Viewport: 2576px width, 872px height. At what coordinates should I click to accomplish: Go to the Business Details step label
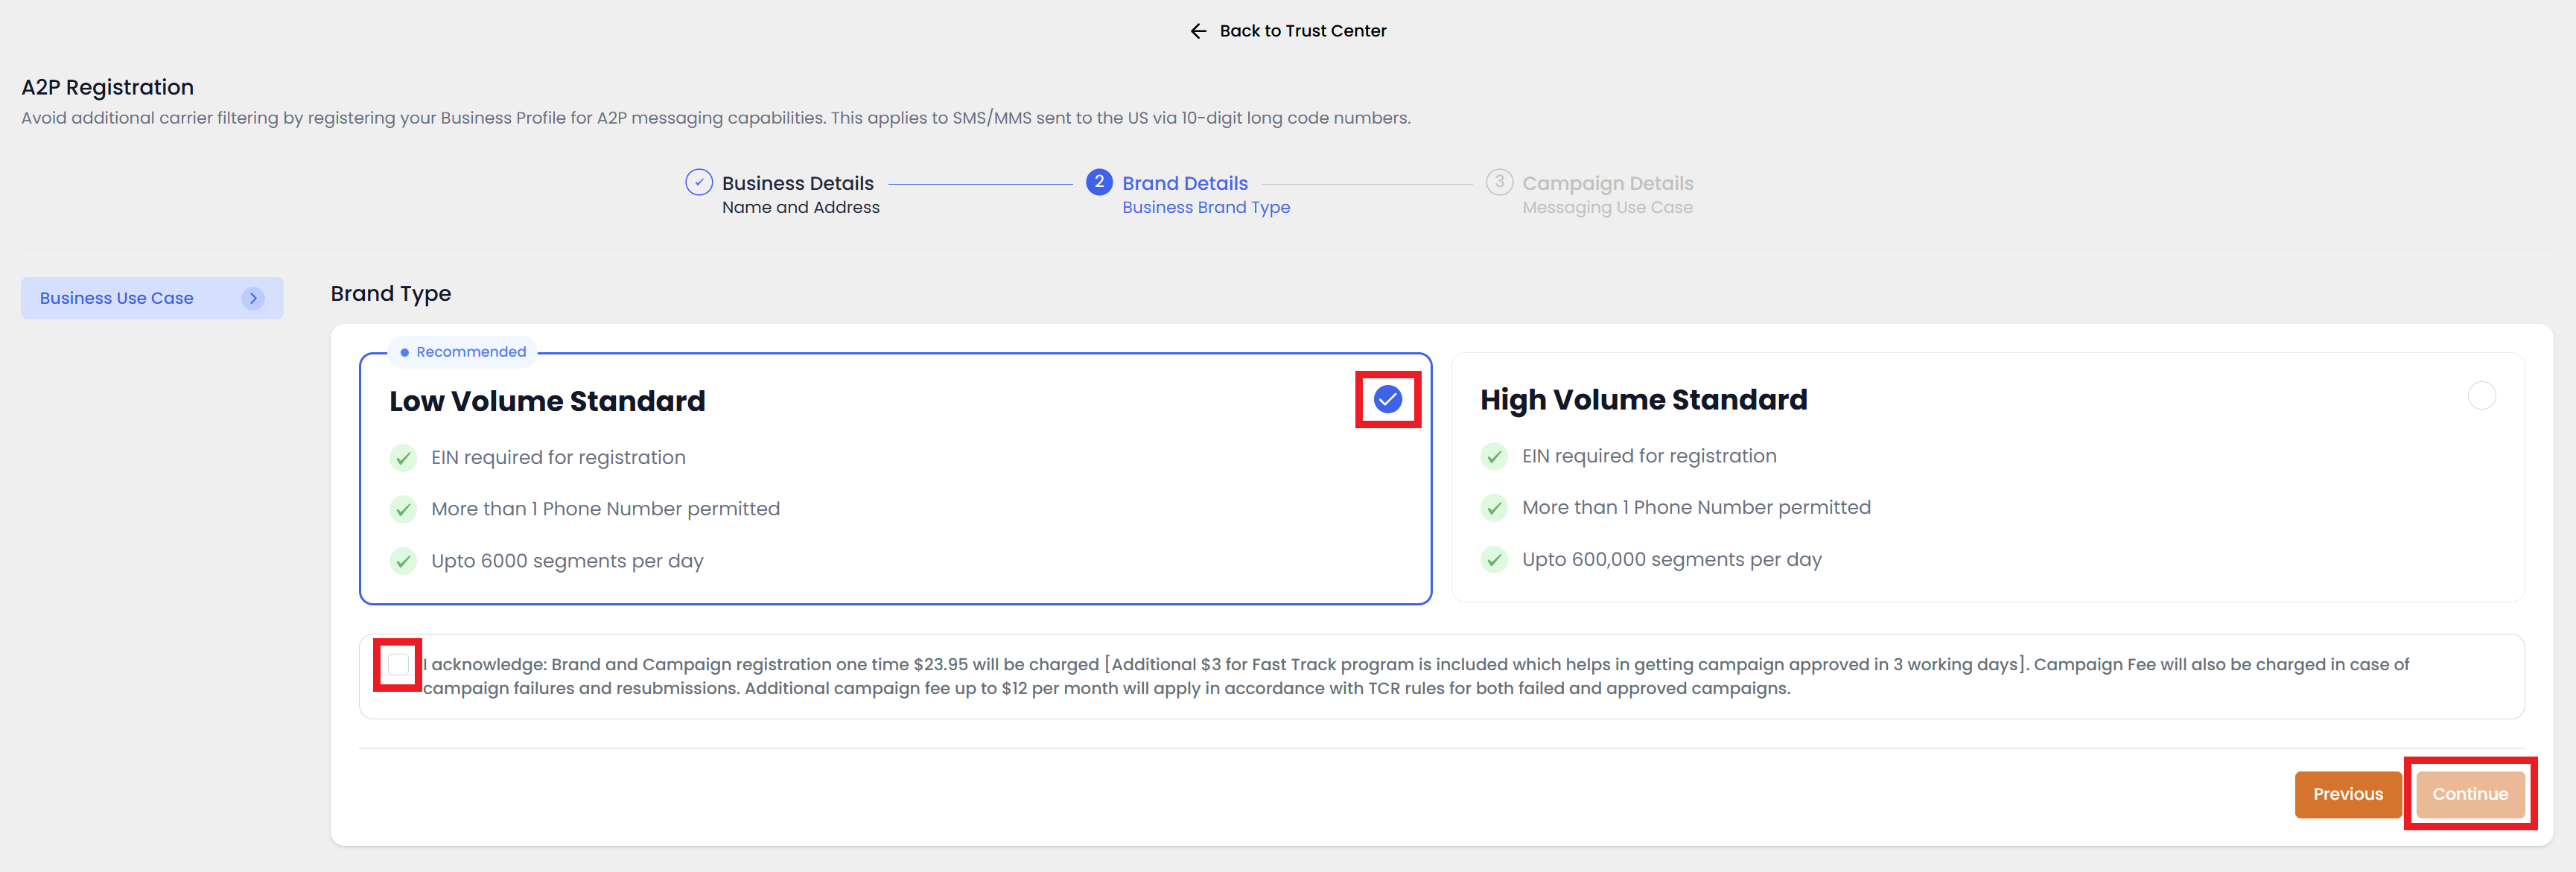(797, 183)
